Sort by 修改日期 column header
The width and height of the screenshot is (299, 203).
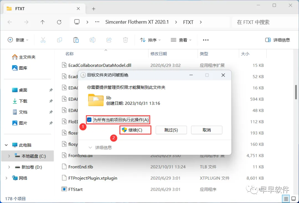tap(159, 54)
